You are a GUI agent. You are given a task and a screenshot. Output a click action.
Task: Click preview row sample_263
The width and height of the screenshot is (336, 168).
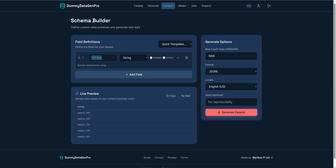(x=134, y=119)
